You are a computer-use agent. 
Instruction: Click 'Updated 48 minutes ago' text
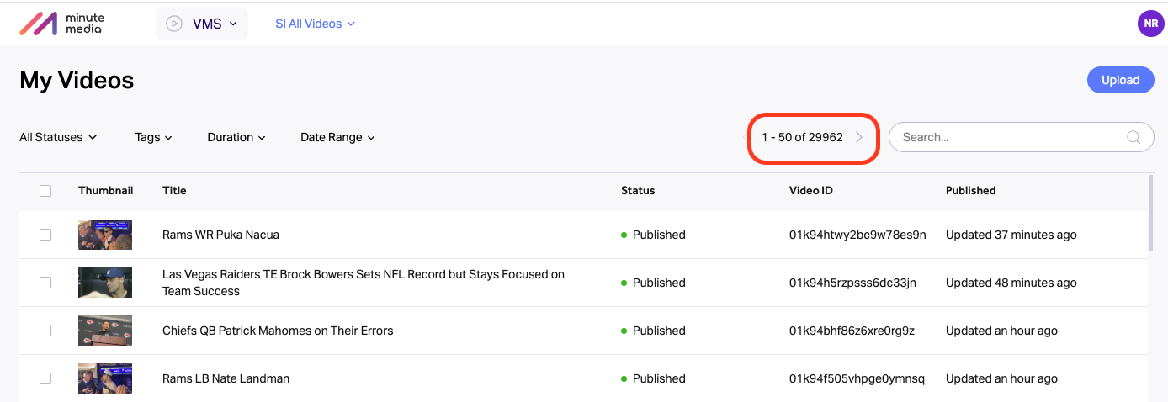(x=1011, y=283)
